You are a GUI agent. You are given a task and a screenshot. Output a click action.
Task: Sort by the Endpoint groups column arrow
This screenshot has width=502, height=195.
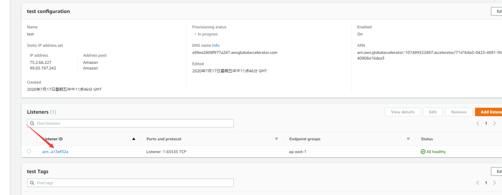point(408,139)
